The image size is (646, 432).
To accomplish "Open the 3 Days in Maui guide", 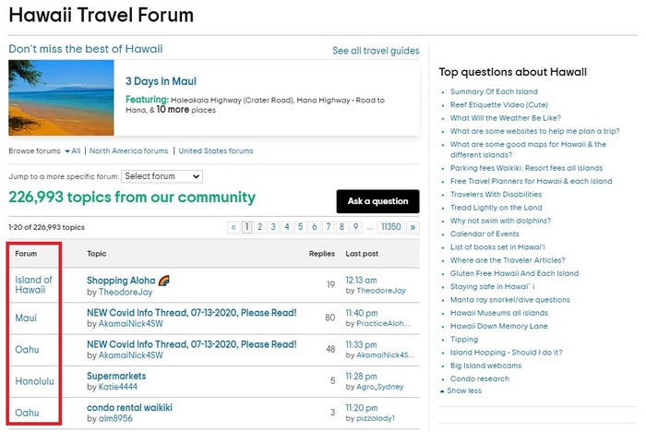I will (x=161, y=81).
